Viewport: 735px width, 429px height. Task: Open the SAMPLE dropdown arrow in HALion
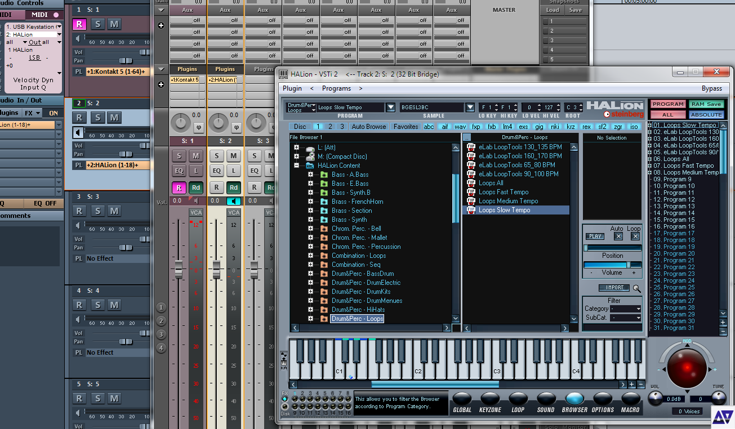click(470, 107)
